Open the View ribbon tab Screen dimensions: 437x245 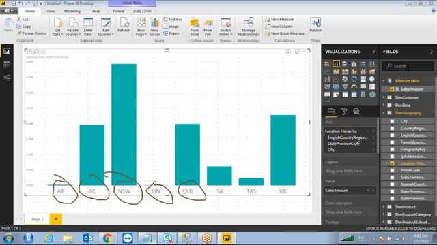click(x=51, y=11)
